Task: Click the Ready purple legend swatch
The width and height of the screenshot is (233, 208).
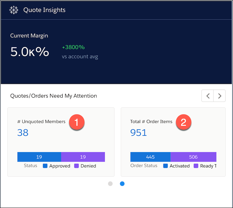Action: pos(196,166)
